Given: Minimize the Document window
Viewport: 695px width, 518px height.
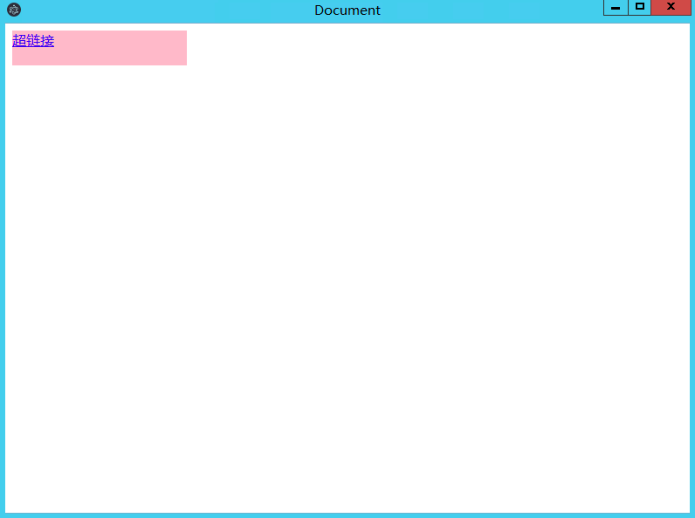Looking at the screenshot, I should (x=616, y=8).
